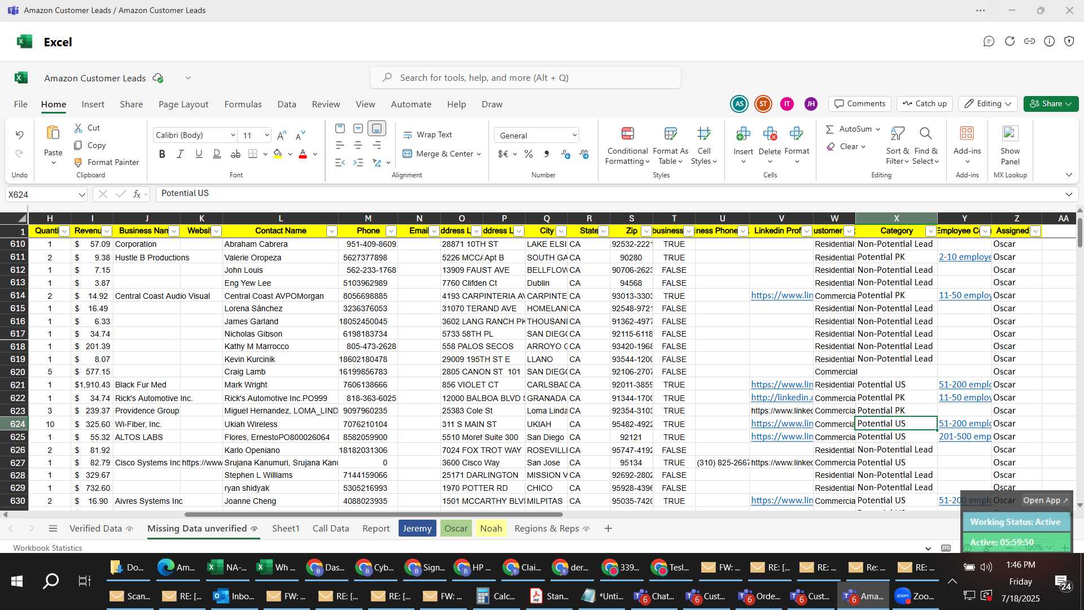The height and width of the screenshot is (610, 1084).
Task: Click the Cut icon
Action: click(78, 128)
